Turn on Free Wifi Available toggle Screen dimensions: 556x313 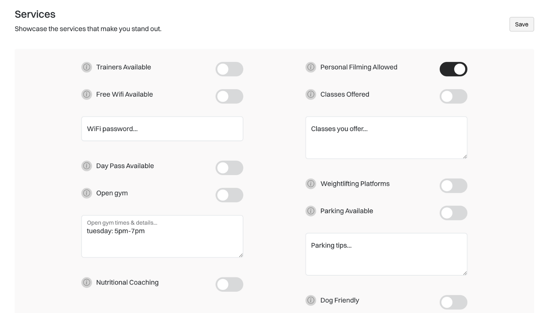(230, 96)
